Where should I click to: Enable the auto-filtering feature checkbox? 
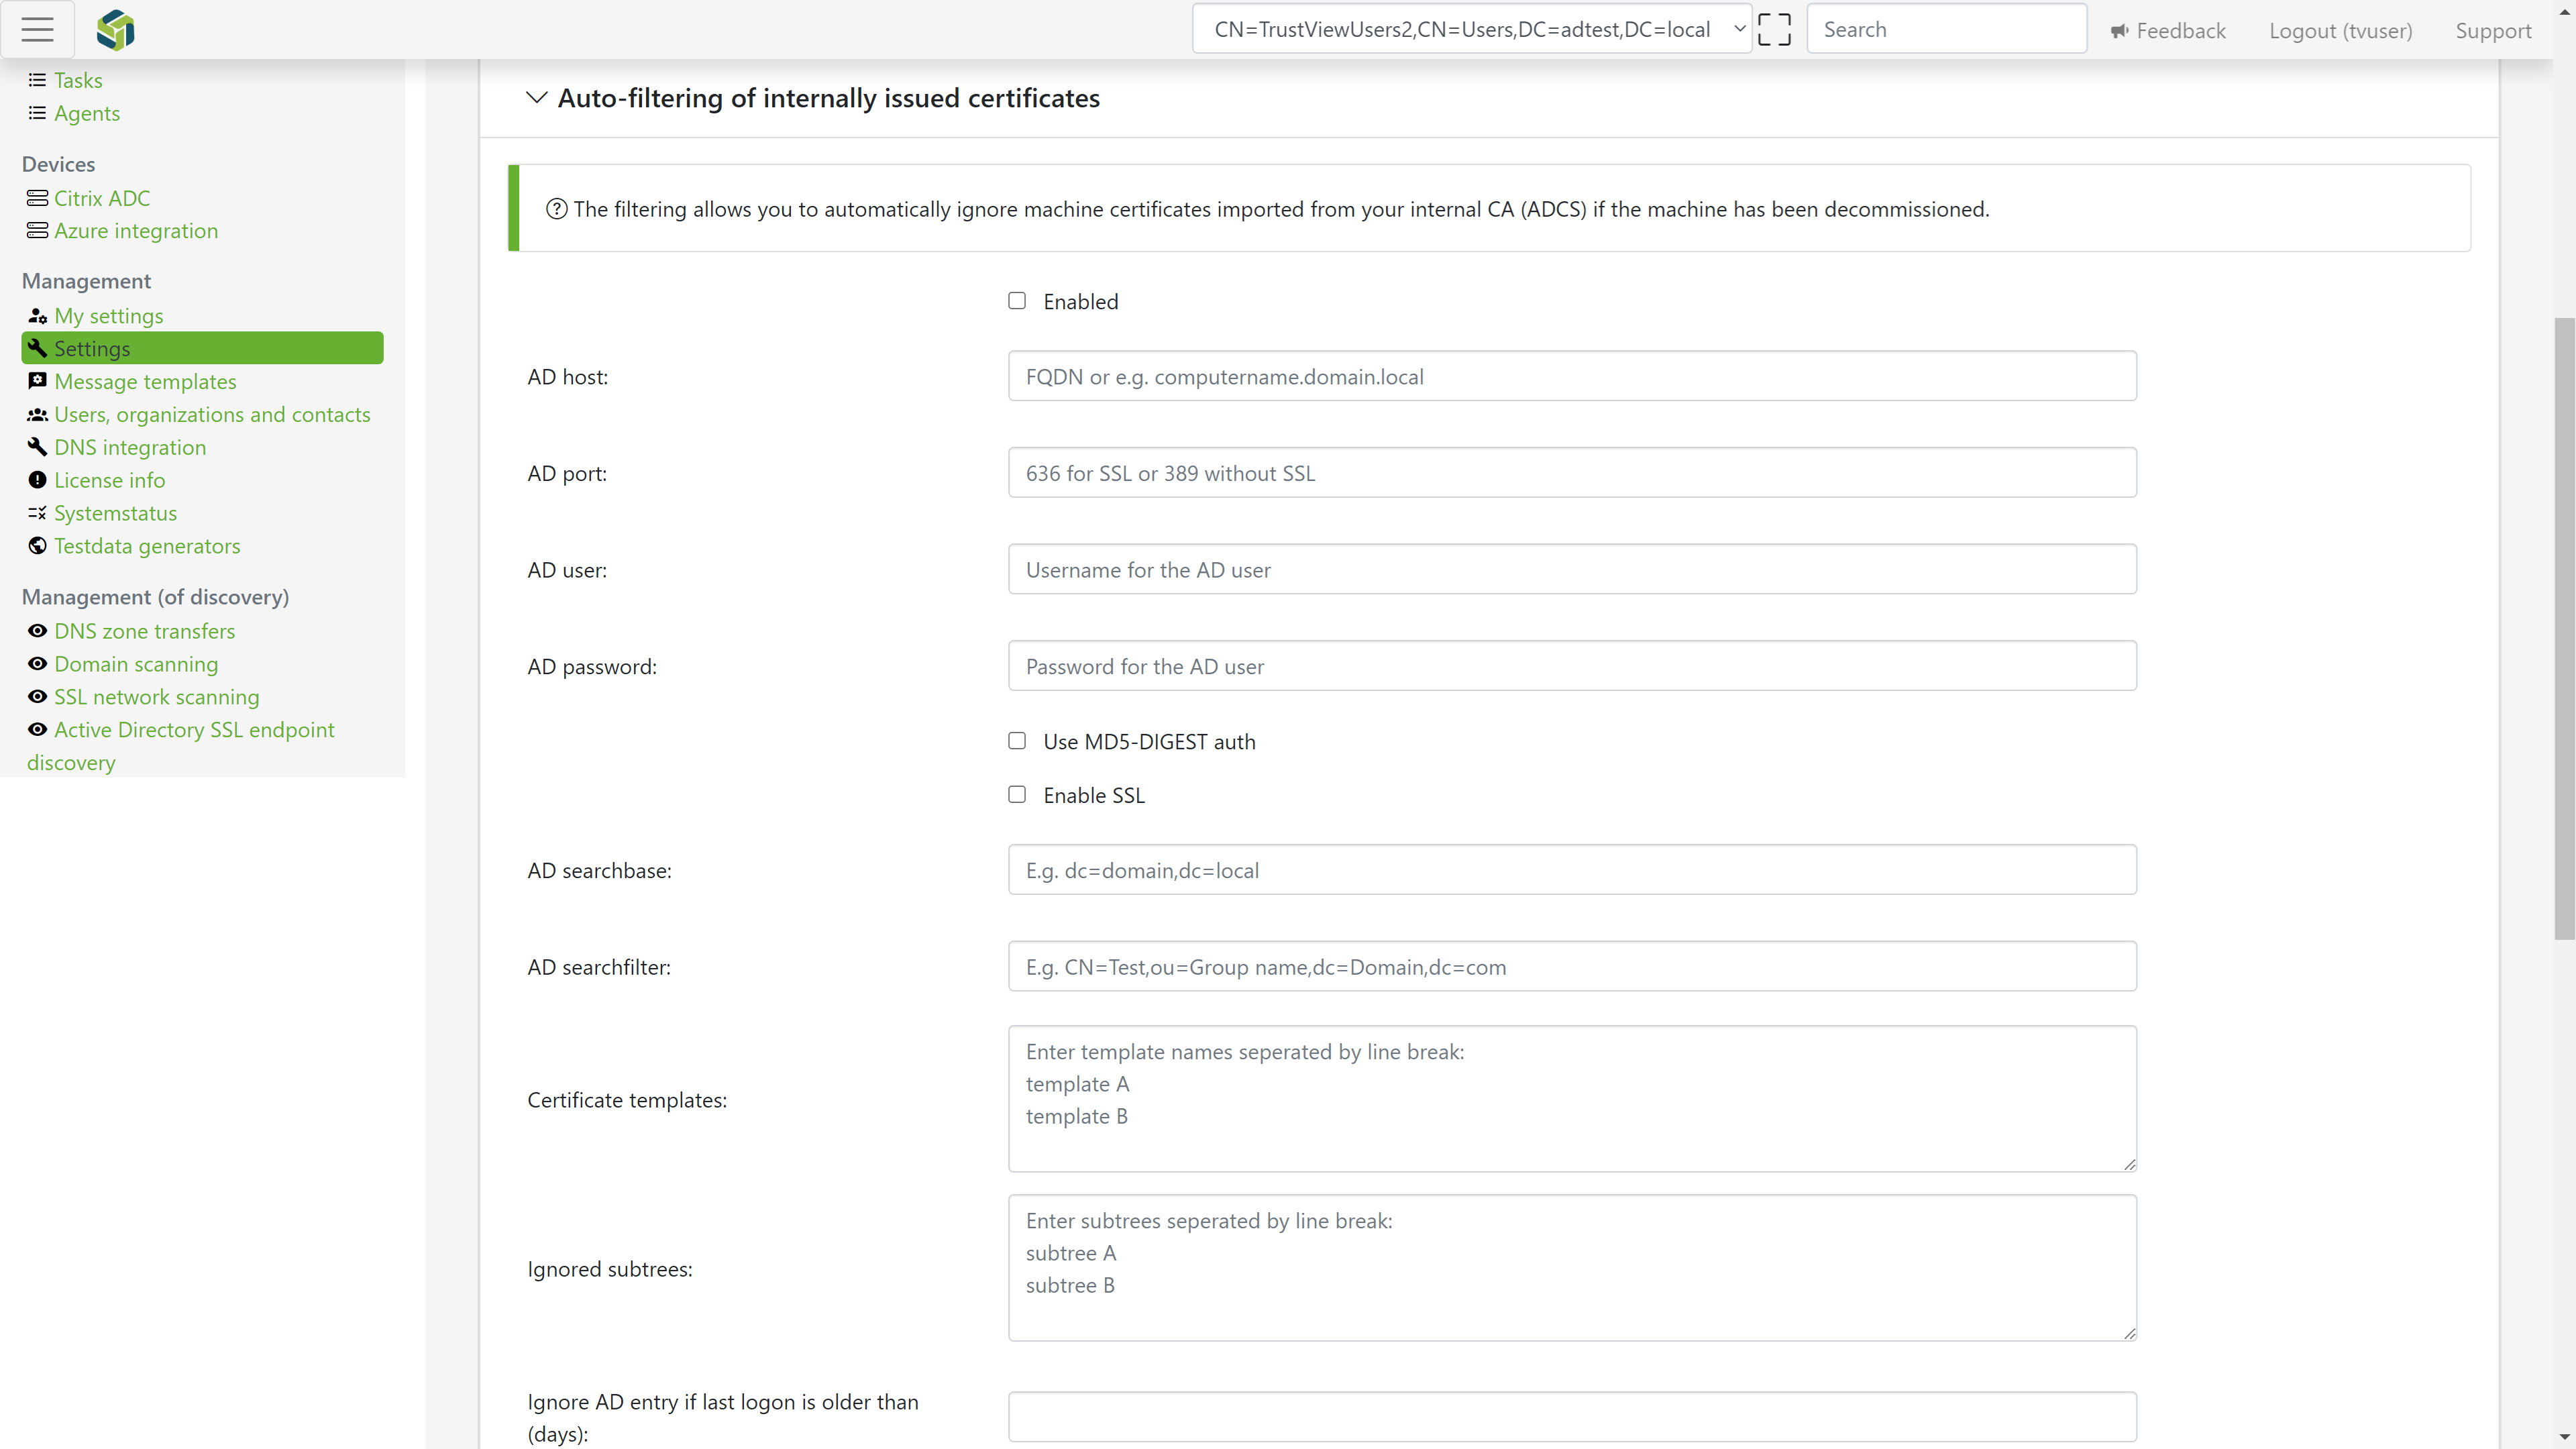[1017, 299]
